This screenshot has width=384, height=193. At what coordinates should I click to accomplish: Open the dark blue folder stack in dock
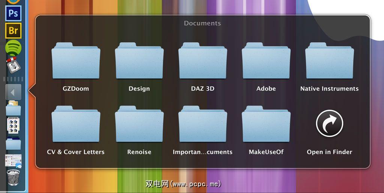click(13, 143)
